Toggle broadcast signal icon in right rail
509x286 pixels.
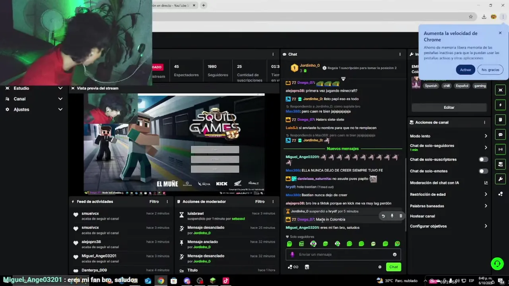click(500, 149)
